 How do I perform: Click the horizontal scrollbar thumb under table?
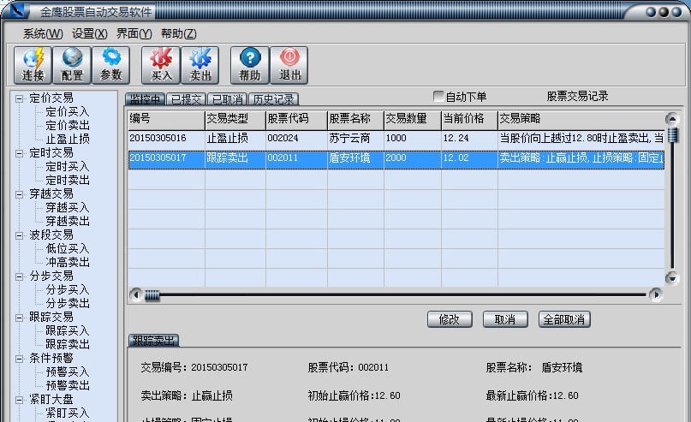pos(152,295)
